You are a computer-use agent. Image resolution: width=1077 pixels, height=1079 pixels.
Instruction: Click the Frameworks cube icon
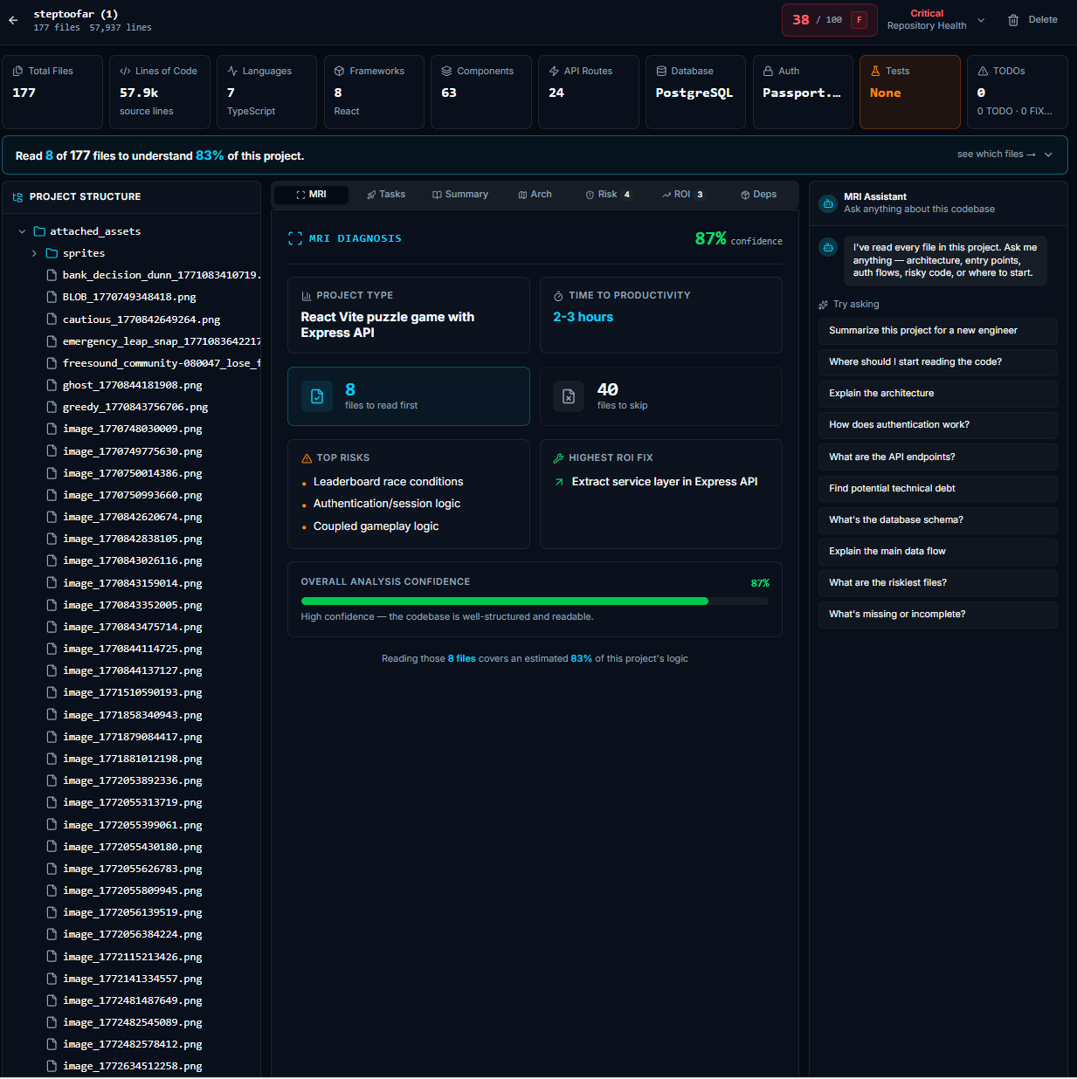click(x=340, y=71)
